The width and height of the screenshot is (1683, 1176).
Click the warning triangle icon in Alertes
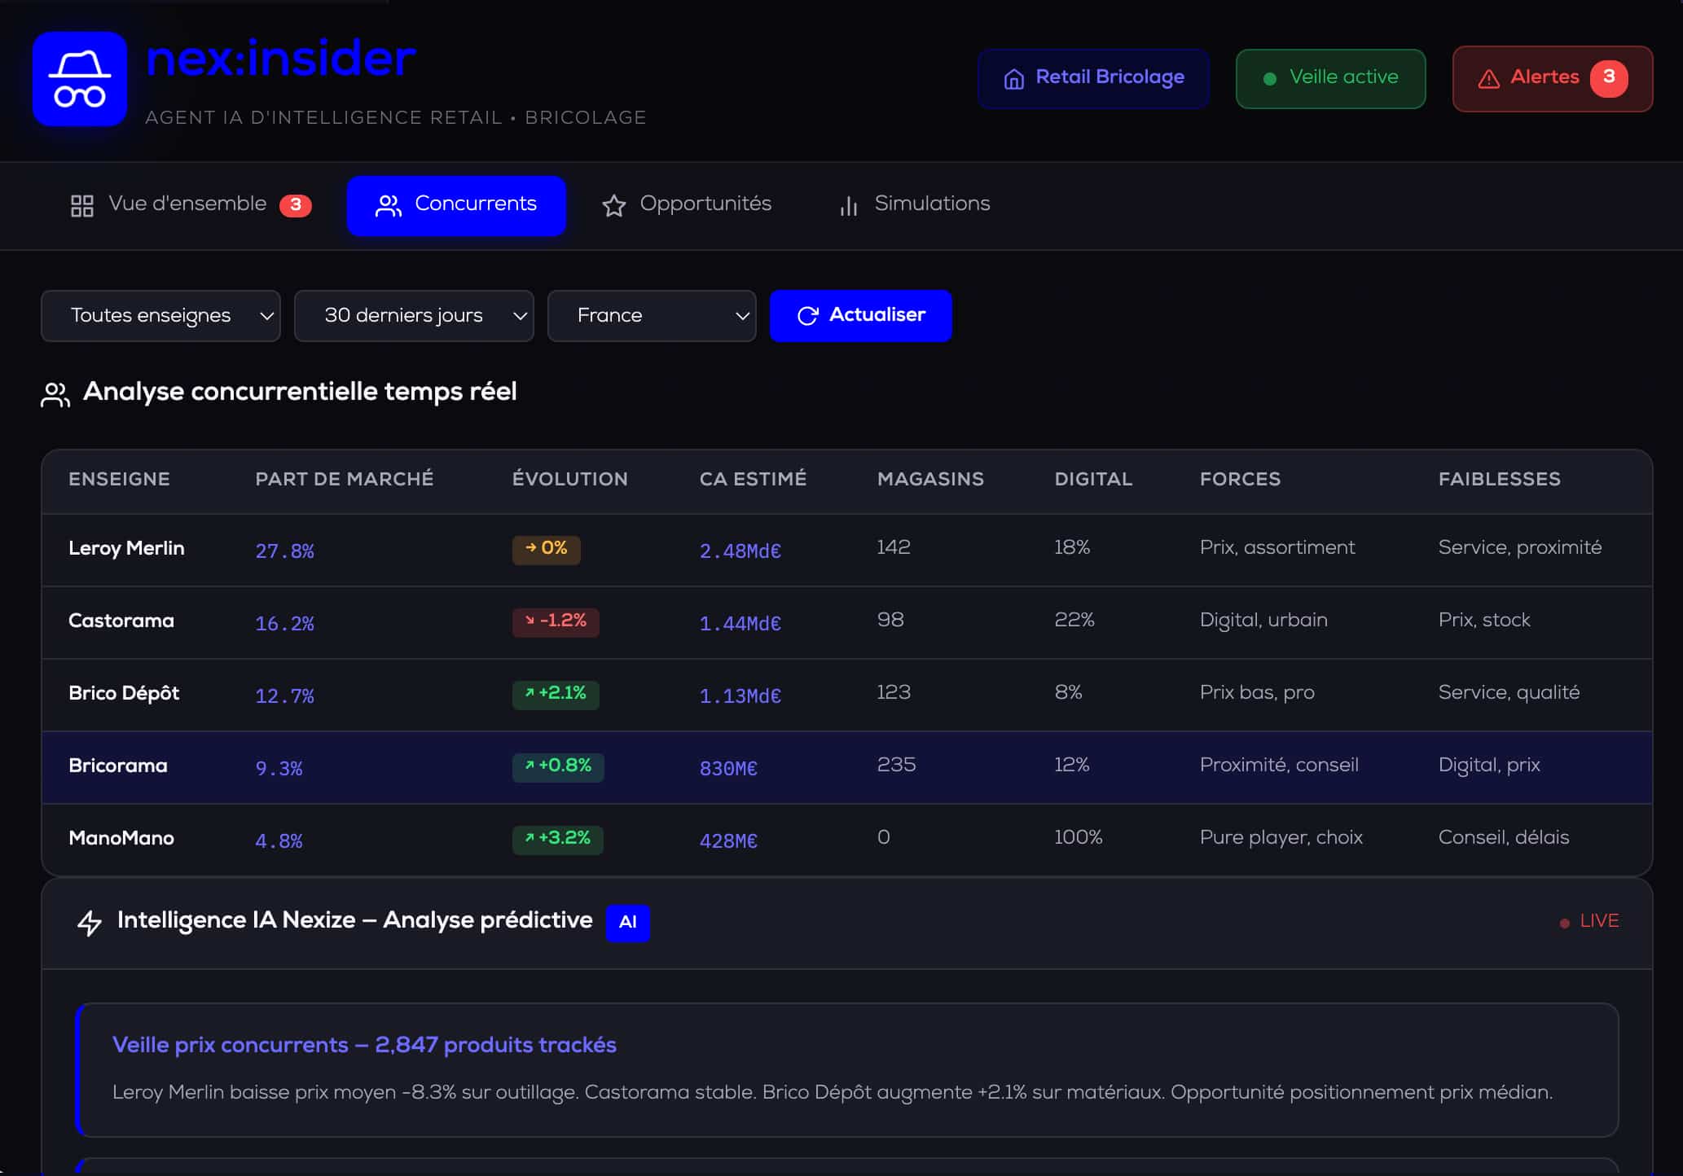[x=1488, y=79]
